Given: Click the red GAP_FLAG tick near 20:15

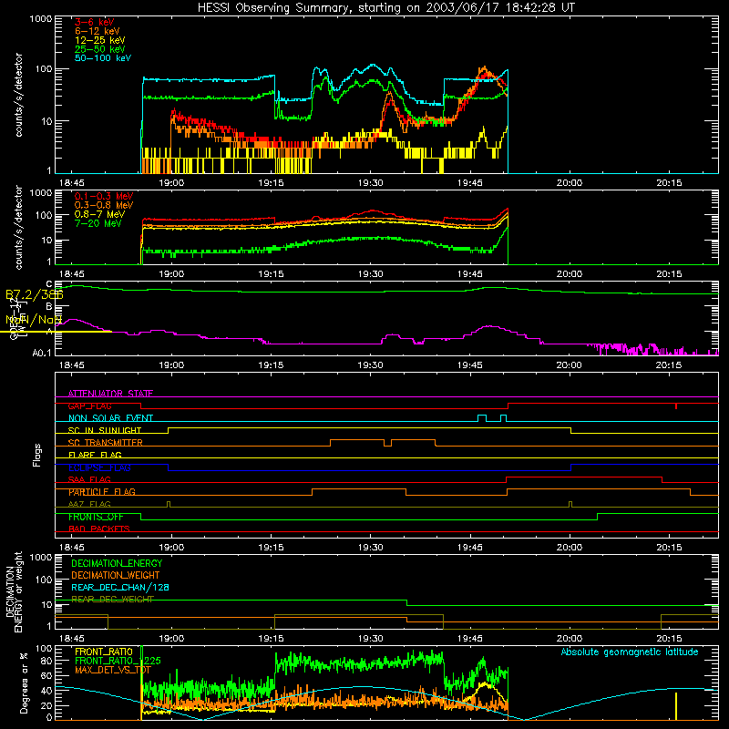Looking at the screenshot, I should click(x=676, y=406).
